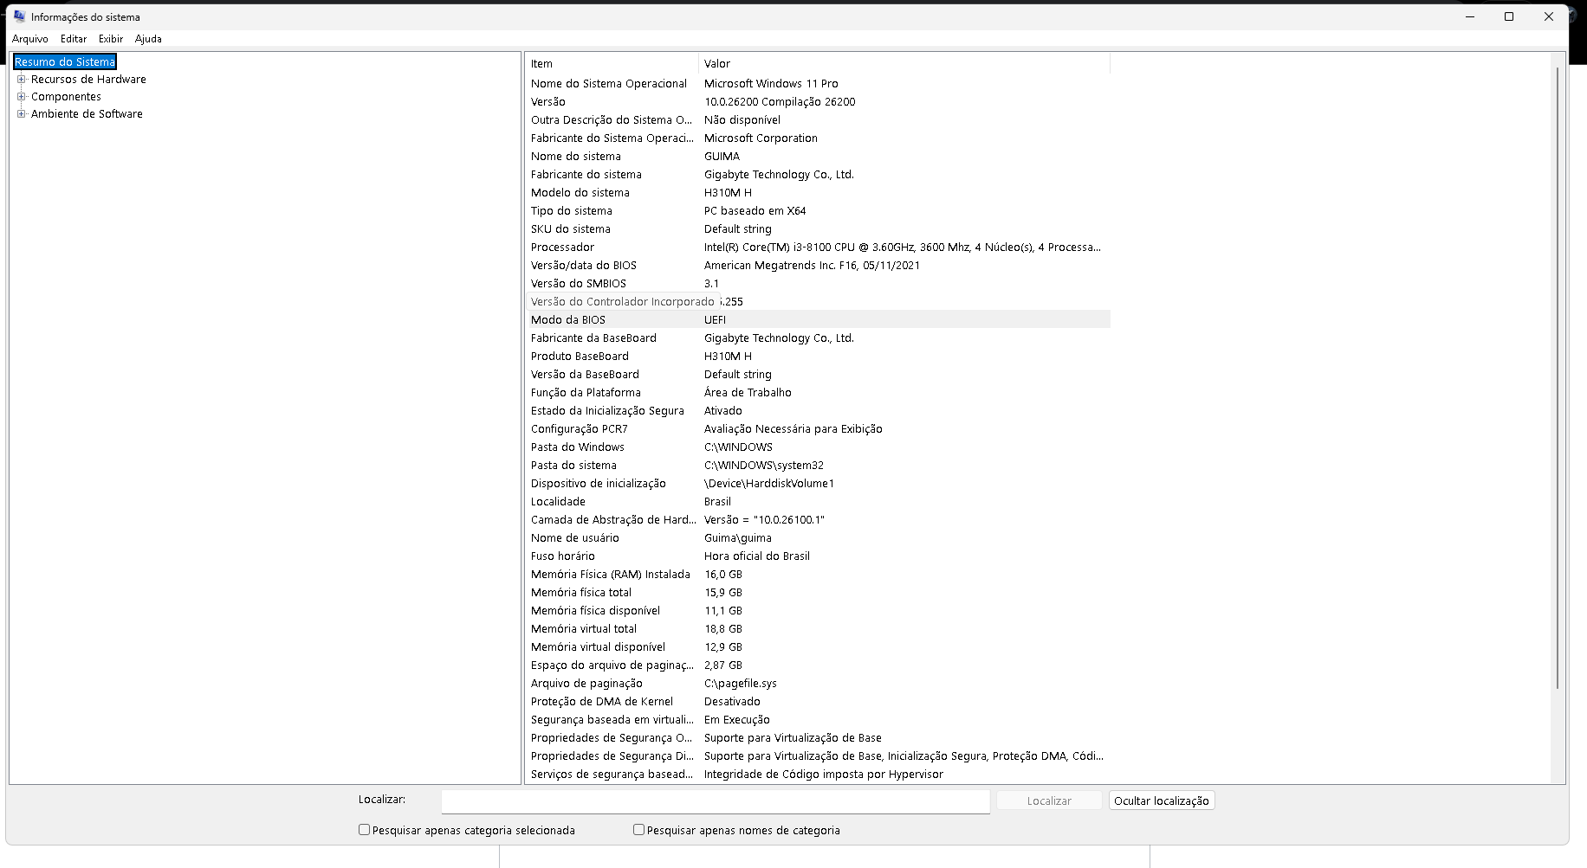Open the Ajuda menu
The width and height of the screenshot is (1587, 868).
pos(148,39)
